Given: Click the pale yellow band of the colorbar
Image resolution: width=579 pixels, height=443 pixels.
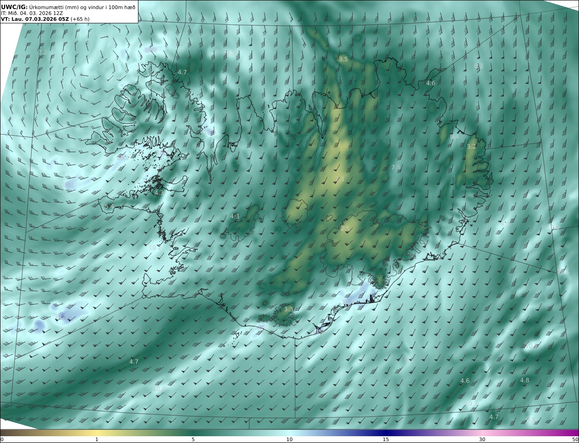Looking at the screenshot, I should click(x=97, y=433).
